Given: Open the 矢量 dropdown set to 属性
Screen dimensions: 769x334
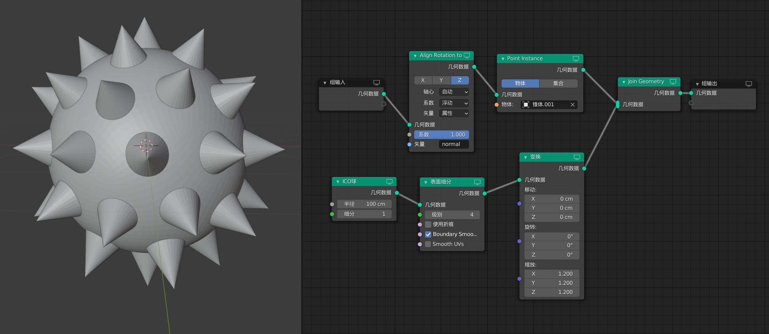Looking at the screenshot, I should pos(454,113).
